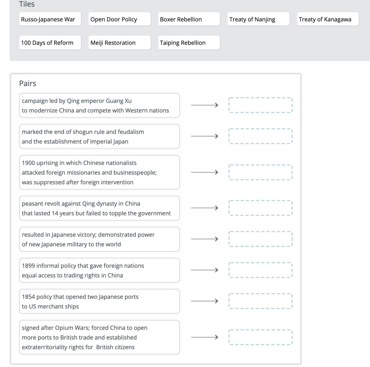Viewport: 370px width, 367px height.
Task: Select the Meiji Restoration tile
Action: point(119,43)
